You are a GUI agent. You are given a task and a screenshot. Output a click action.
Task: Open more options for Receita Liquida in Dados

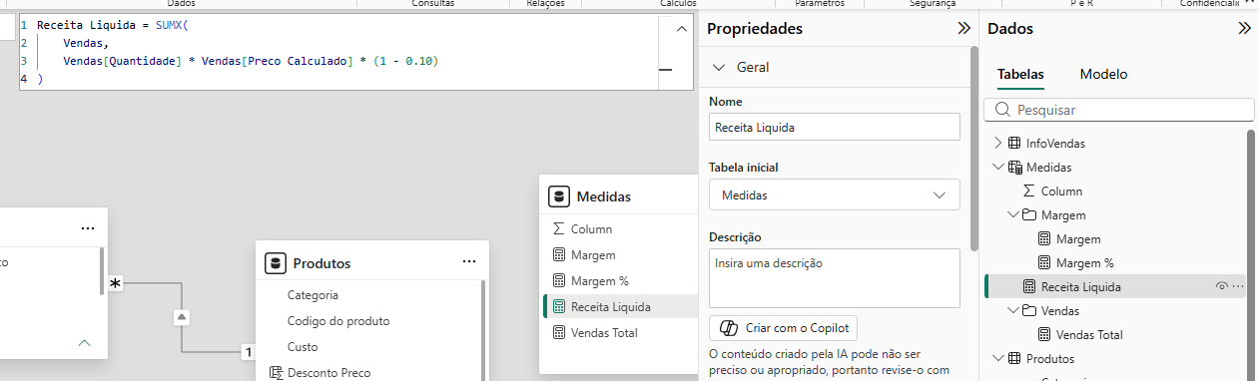pos(1239,287)
